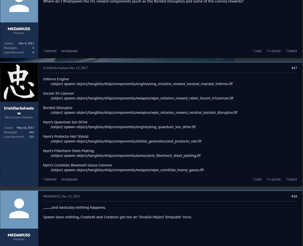Select IrishDarkshadow's likes received 131
Screen dimensions: 303x246
click(31, 137)
